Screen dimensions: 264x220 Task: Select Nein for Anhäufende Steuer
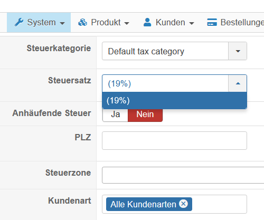(x=145, y=114)
